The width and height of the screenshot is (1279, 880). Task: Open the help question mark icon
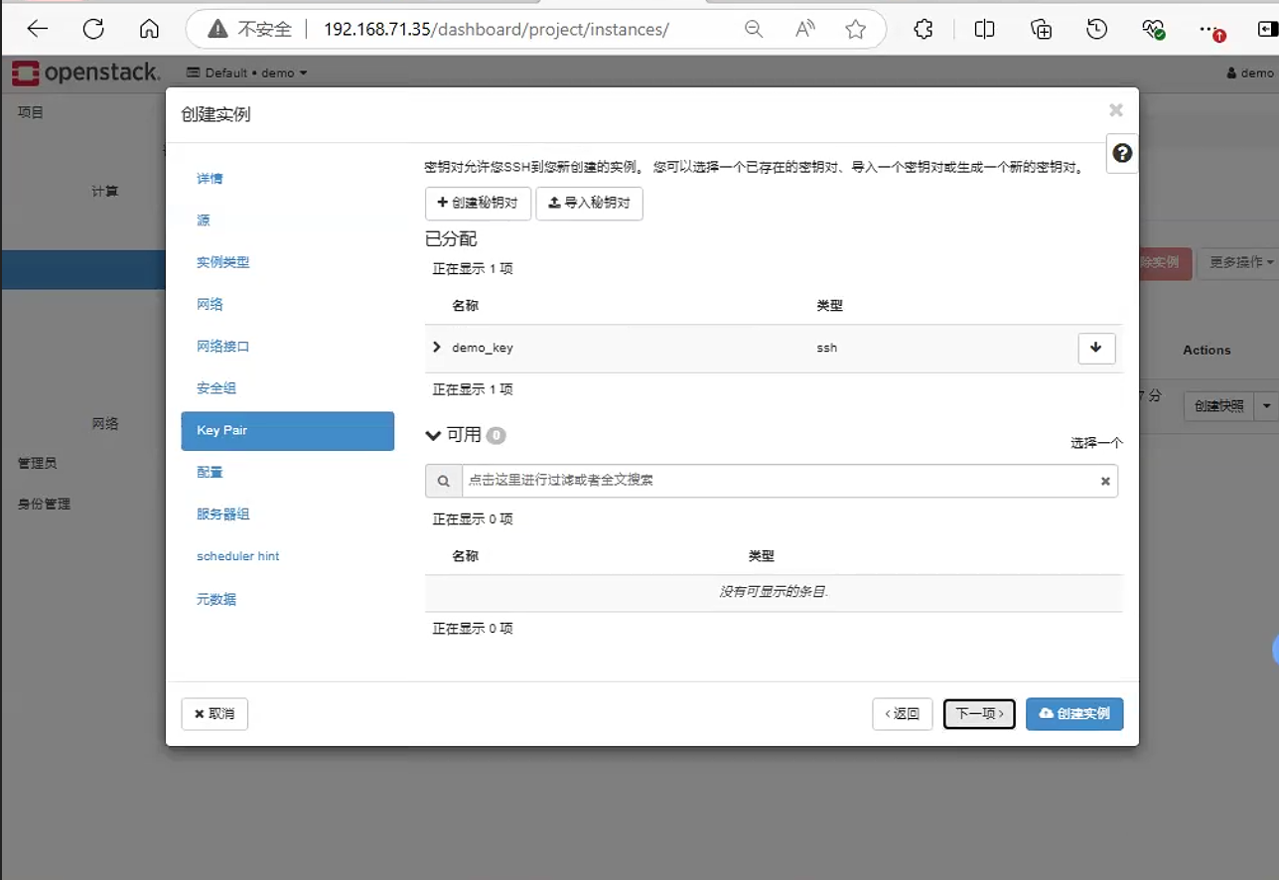[x=1122, y=153]
